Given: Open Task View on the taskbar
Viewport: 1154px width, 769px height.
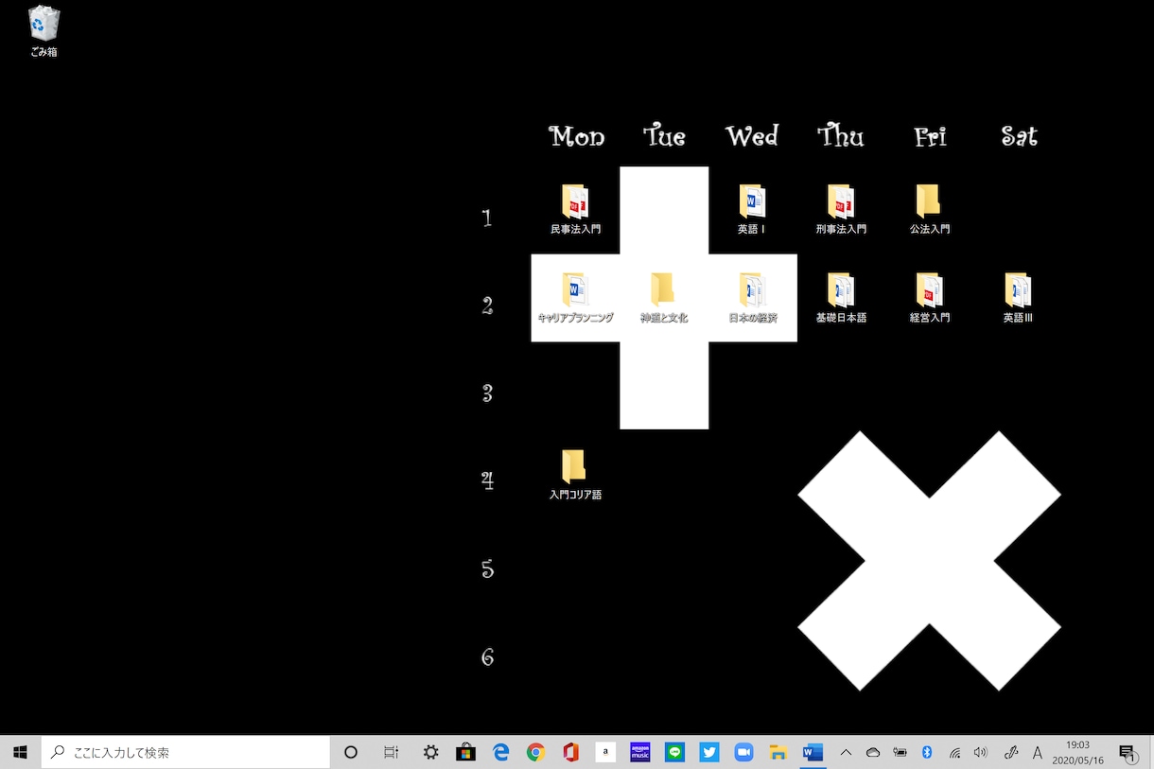Looking at the screenshot, I should tap(391, 752).
